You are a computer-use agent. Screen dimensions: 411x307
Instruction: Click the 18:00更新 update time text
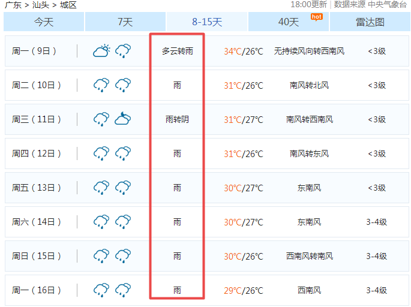click(x=309, y=4)
